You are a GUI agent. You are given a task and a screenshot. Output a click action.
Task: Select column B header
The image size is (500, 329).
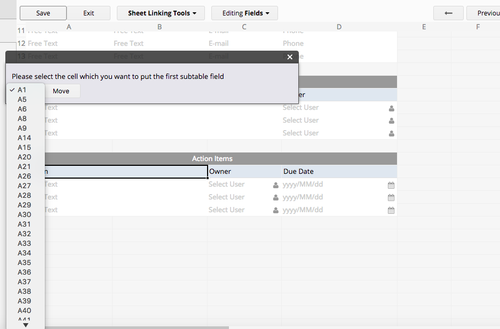(160, 27)
